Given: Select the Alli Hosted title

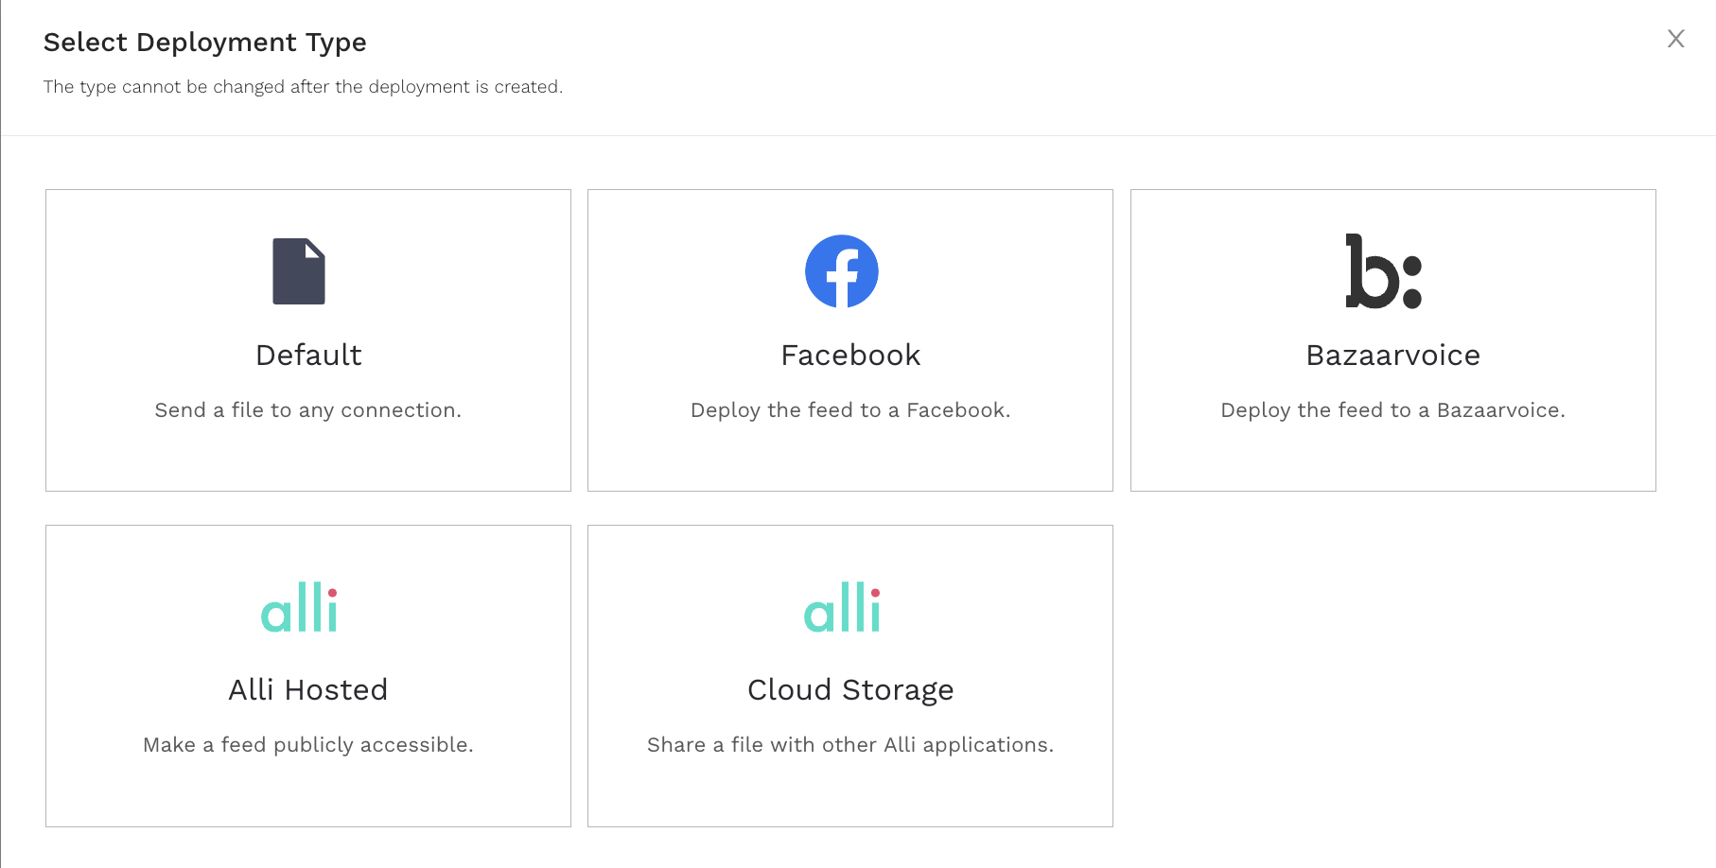Looking at the screenshot, I should (308, 690).
